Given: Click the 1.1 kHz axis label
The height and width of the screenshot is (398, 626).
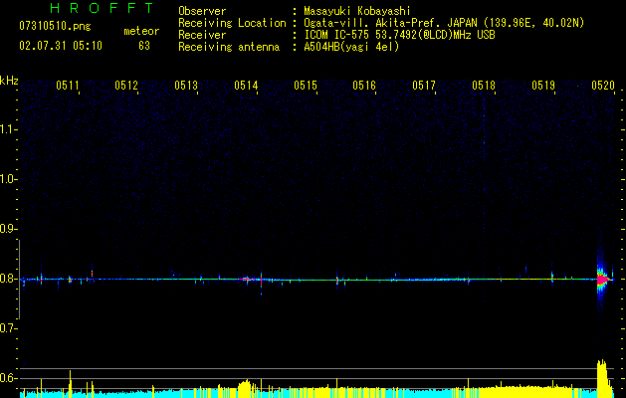Looking at the screenshot, I should click(x=8, y=129).
